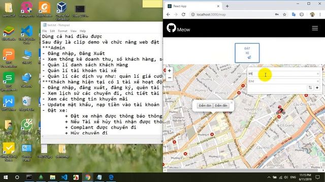The width and height of the screenshot is (325, 182).
Task: Click the start location input field
Action: 282,74
